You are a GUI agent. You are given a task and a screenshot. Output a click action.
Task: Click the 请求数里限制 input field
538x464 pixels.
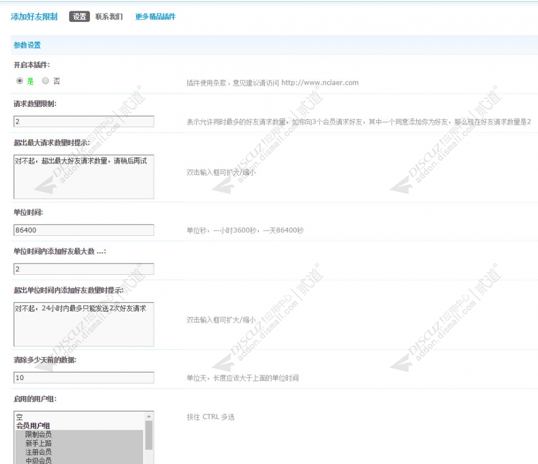(84, 121)
